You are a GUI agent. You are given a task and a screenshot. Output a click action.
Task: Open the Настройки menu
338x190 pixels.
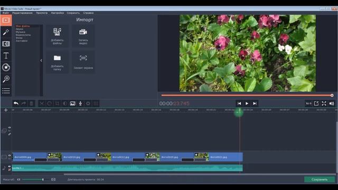point(58,13)
